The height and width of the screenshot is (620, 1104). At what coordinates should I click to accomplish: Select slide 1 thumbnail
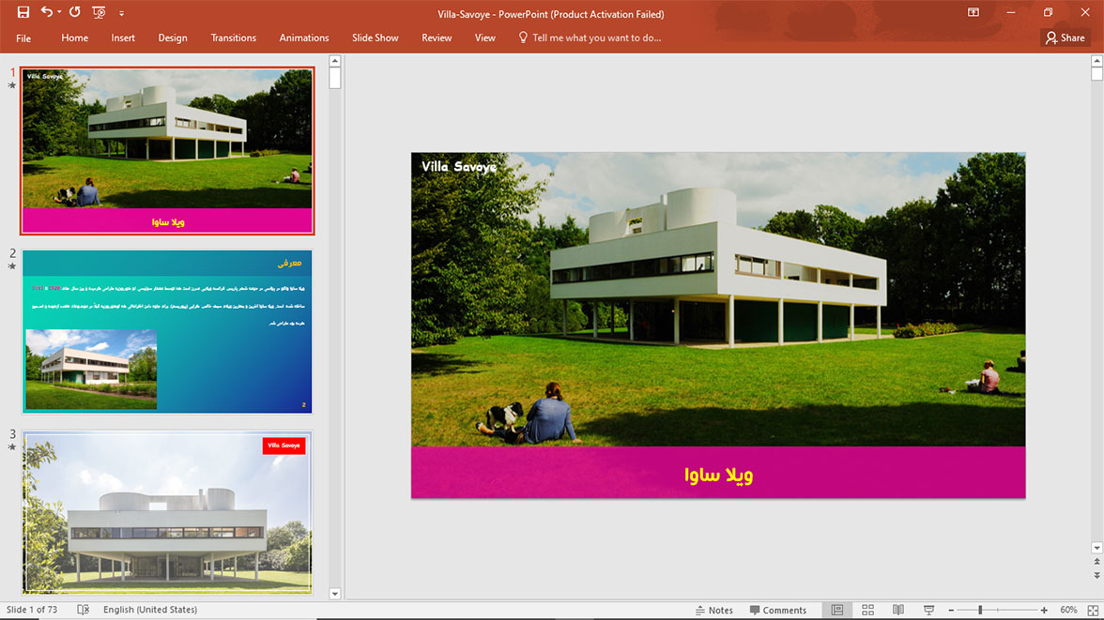coord(167,151)
